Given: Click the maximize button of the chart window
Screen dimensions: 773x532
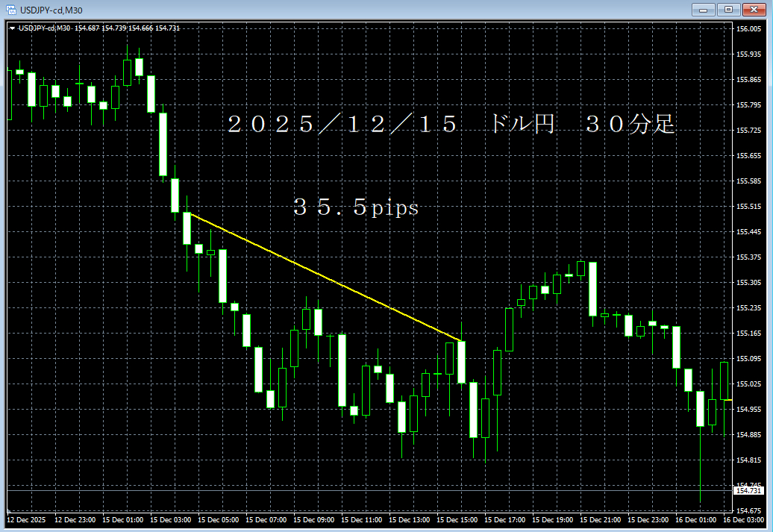Looking at the screenshot, I should [x=727, y=10].
